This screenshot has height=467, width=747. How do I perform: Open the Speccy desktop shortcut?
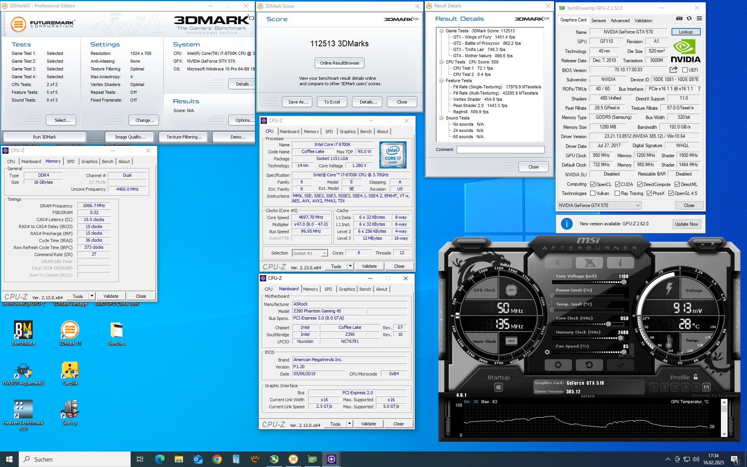tap(70, 413)
